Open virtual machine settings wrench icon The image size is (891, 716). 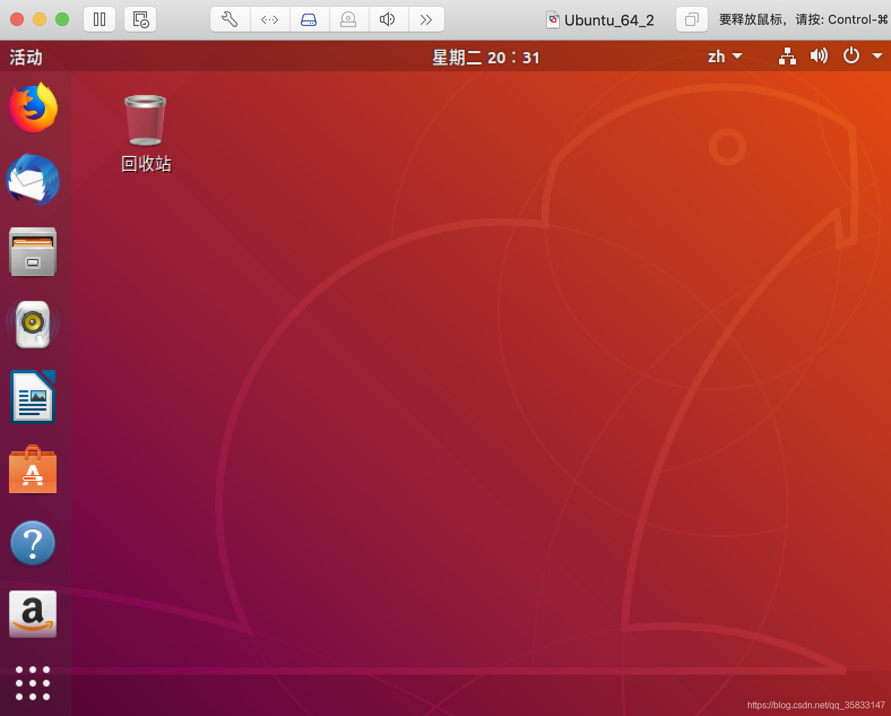[230, 20]
